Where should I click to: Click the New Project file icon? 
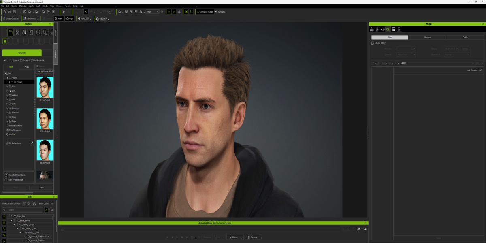tap(4, 12)
